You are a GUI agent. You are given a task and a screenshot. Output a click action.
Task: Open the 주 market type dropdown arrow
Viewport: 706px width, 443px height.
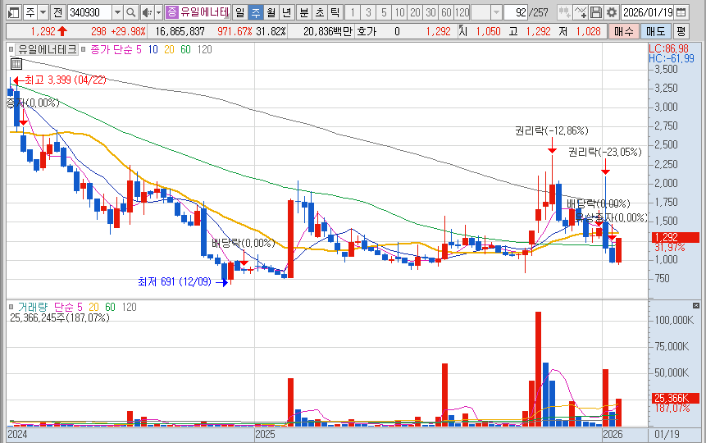point(43,12)
